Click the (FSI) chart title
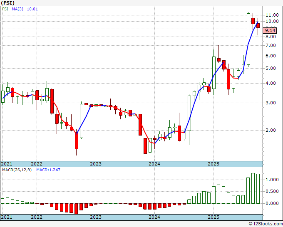The width and height of the screenshot is (283, 227). [x=7, y=3]
